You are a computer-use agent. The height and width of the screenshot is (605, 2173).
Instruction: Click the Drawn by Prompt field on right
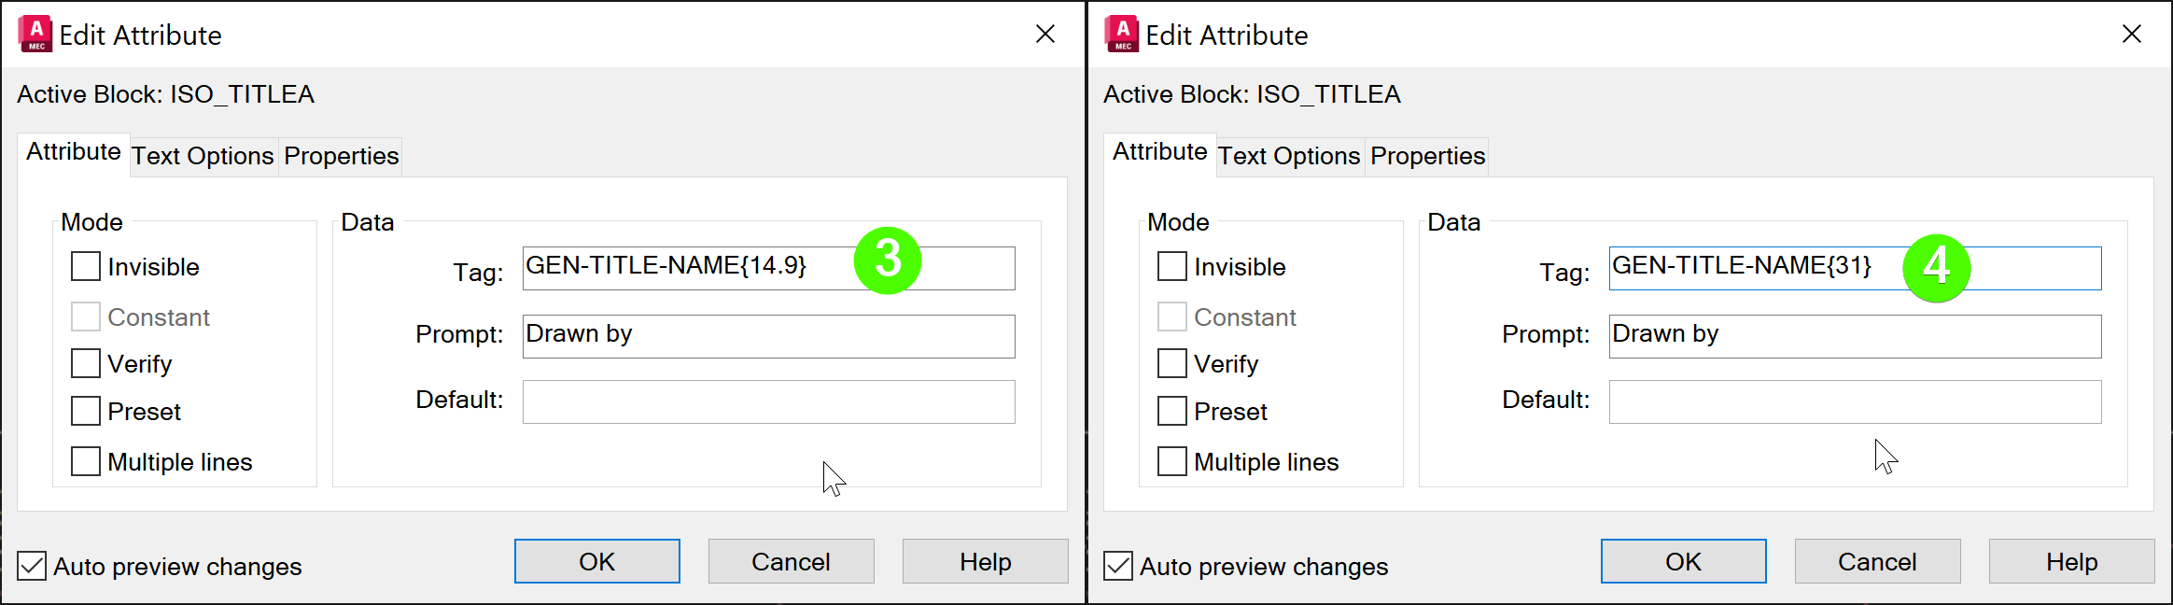coord(1855,336)
